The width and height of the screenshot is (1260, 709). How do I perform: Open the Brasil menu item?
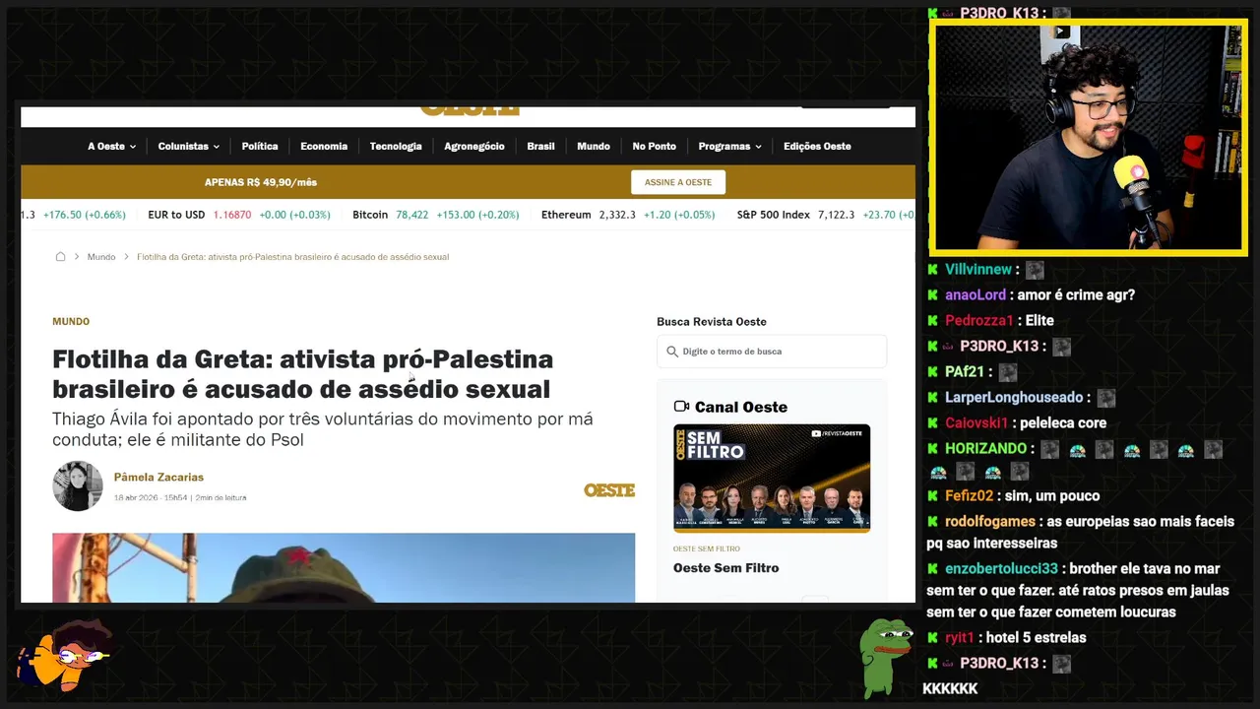[x=540, y=146]
